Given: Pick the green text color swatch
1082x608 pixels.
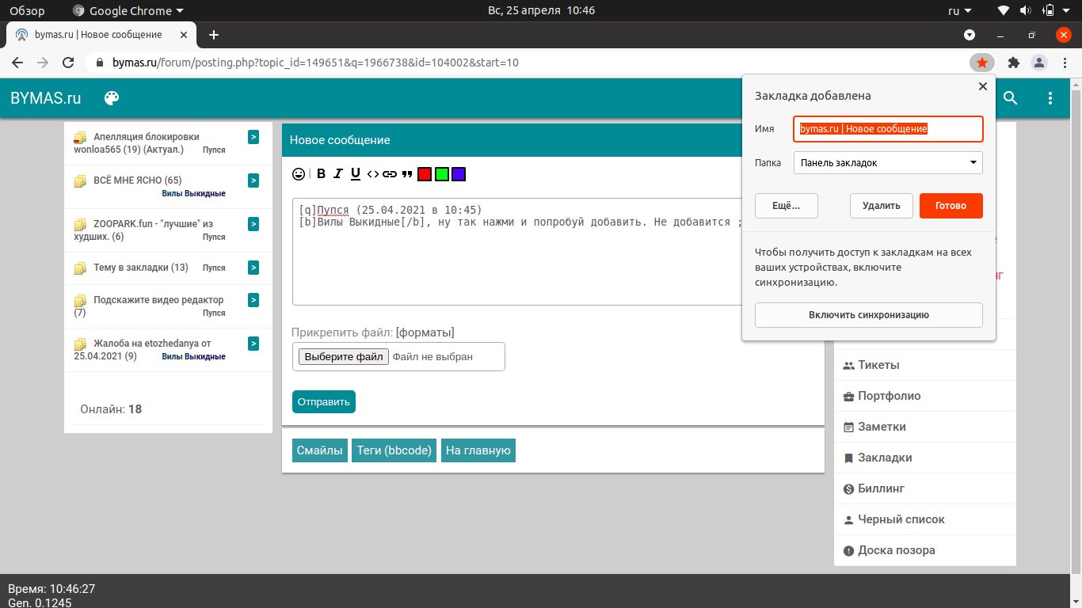Looking at the screenshot, I should tap(442, 174).
